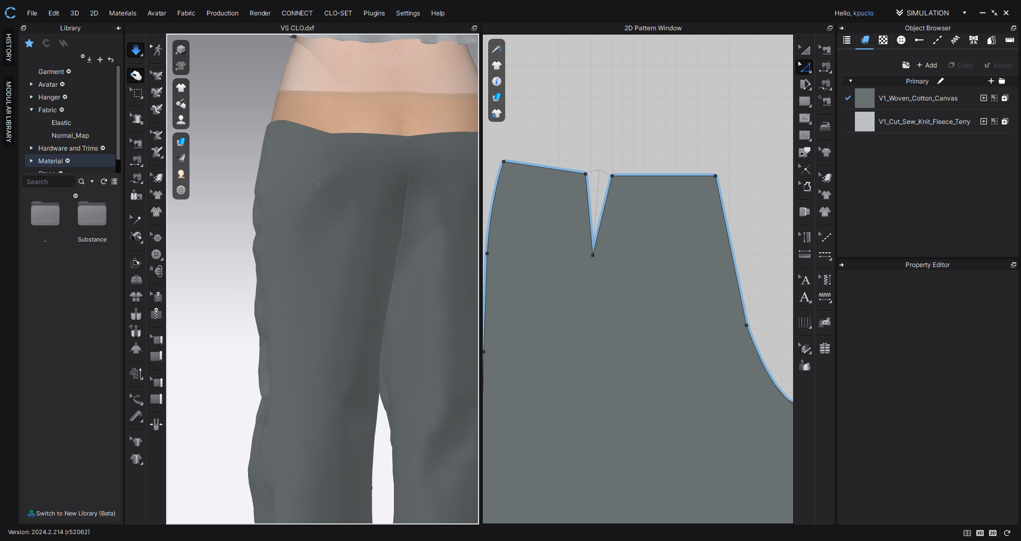Open the Scene list tab in Object Browser
Screen dimensions: 1021x541
847,40
